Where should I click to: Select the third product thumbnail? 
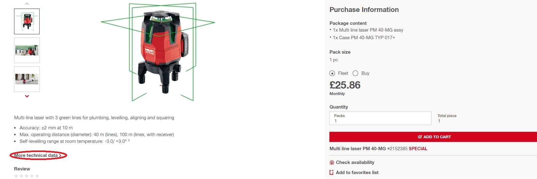pyautogui.click(x=27, y=79)
